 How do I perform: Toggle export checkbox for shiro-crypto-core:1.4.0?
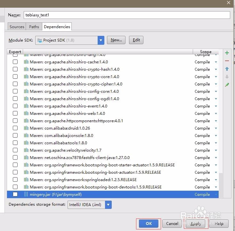click(x=15, y=76)
